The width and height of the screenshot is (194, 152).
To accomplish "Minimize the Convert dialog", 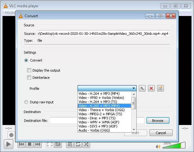I will pyautogui.click(x=150, y=16).
